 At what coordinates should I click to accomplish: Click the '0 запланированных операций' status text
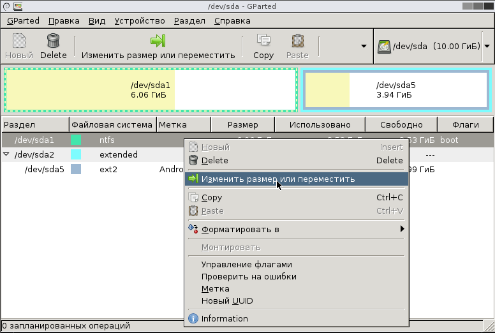coord(66,325)
